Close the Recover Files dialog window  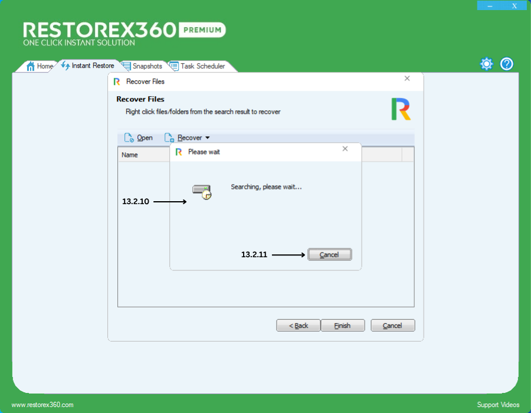[x=407, y=78]
